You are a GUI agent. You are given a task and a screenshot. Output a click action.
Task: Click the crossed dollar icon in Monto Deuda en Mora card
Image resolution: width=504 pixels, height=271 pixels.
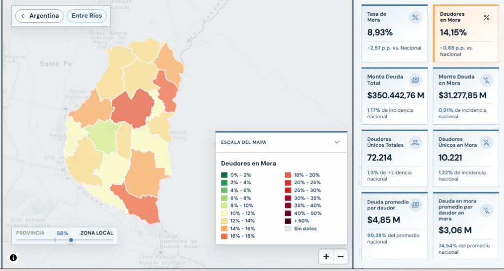tap(486, 80)
